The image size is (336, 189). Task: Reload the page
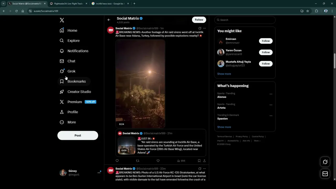pos(16,11)
